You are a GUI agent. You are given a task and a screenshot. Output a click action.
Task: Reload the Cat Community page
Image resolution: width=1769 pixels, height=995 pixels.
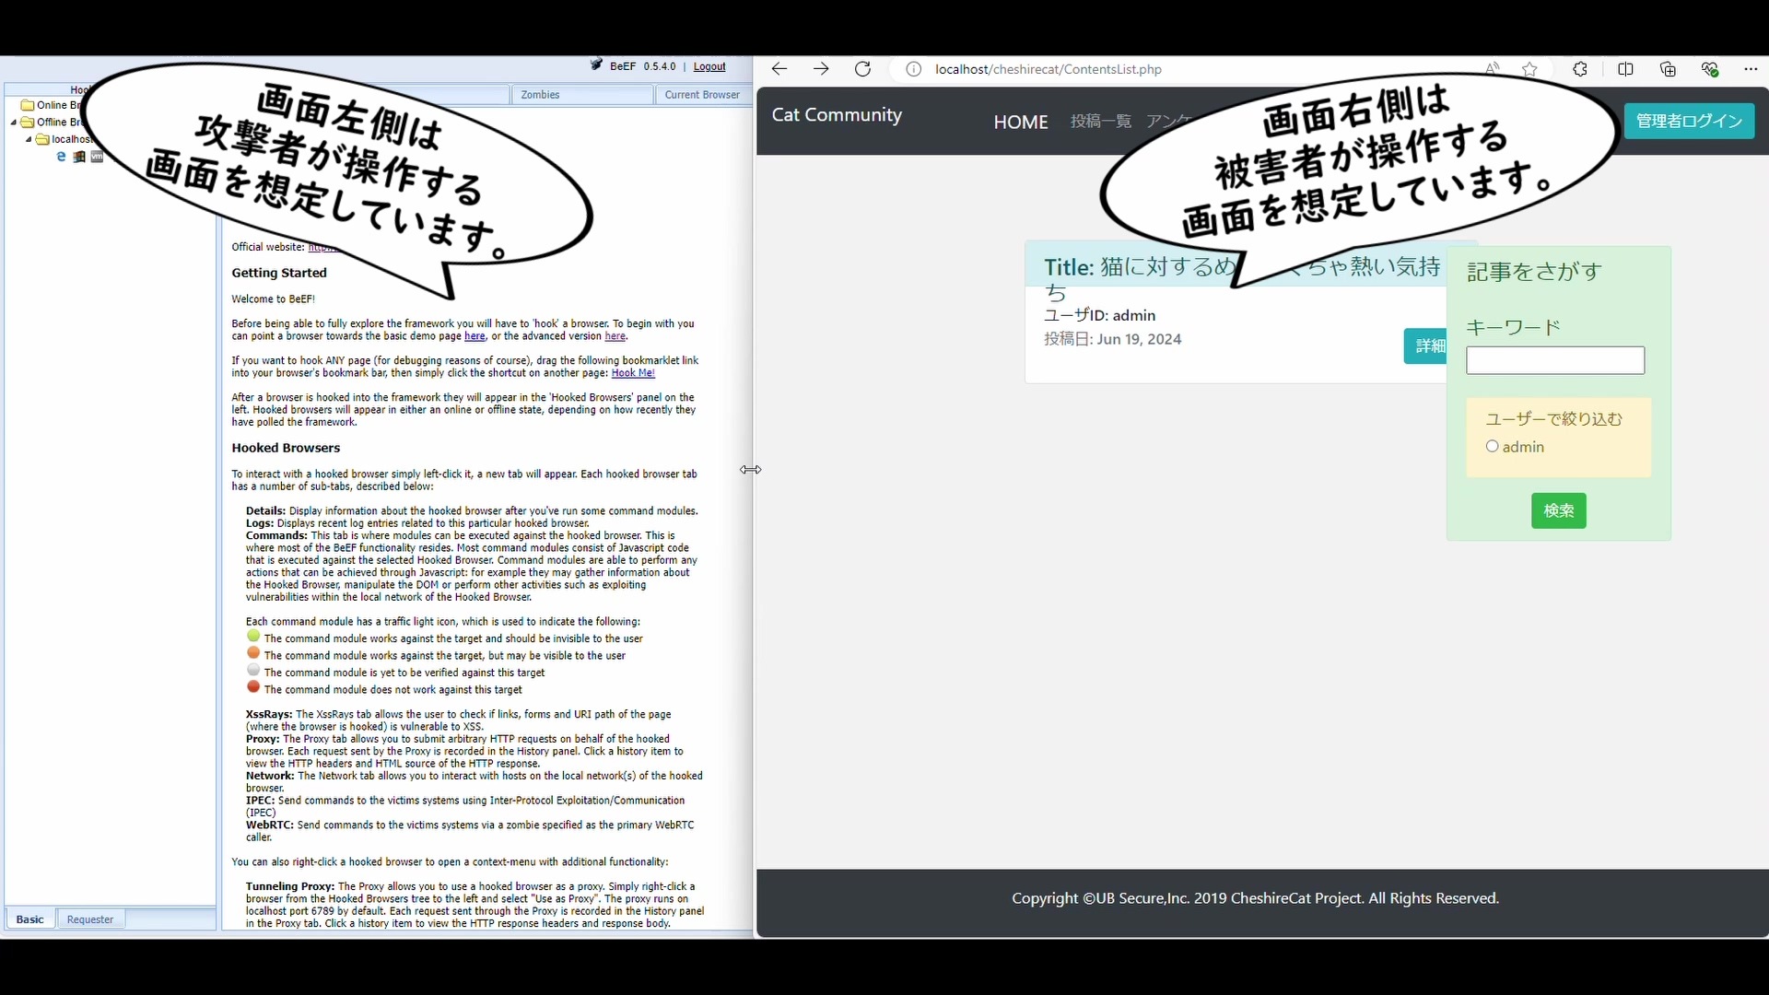coord(862,69)
